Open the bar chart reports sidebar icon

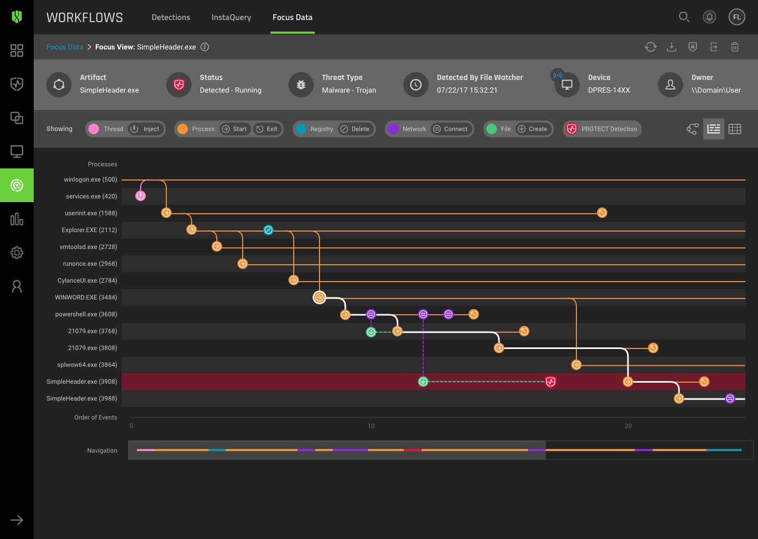17,219
